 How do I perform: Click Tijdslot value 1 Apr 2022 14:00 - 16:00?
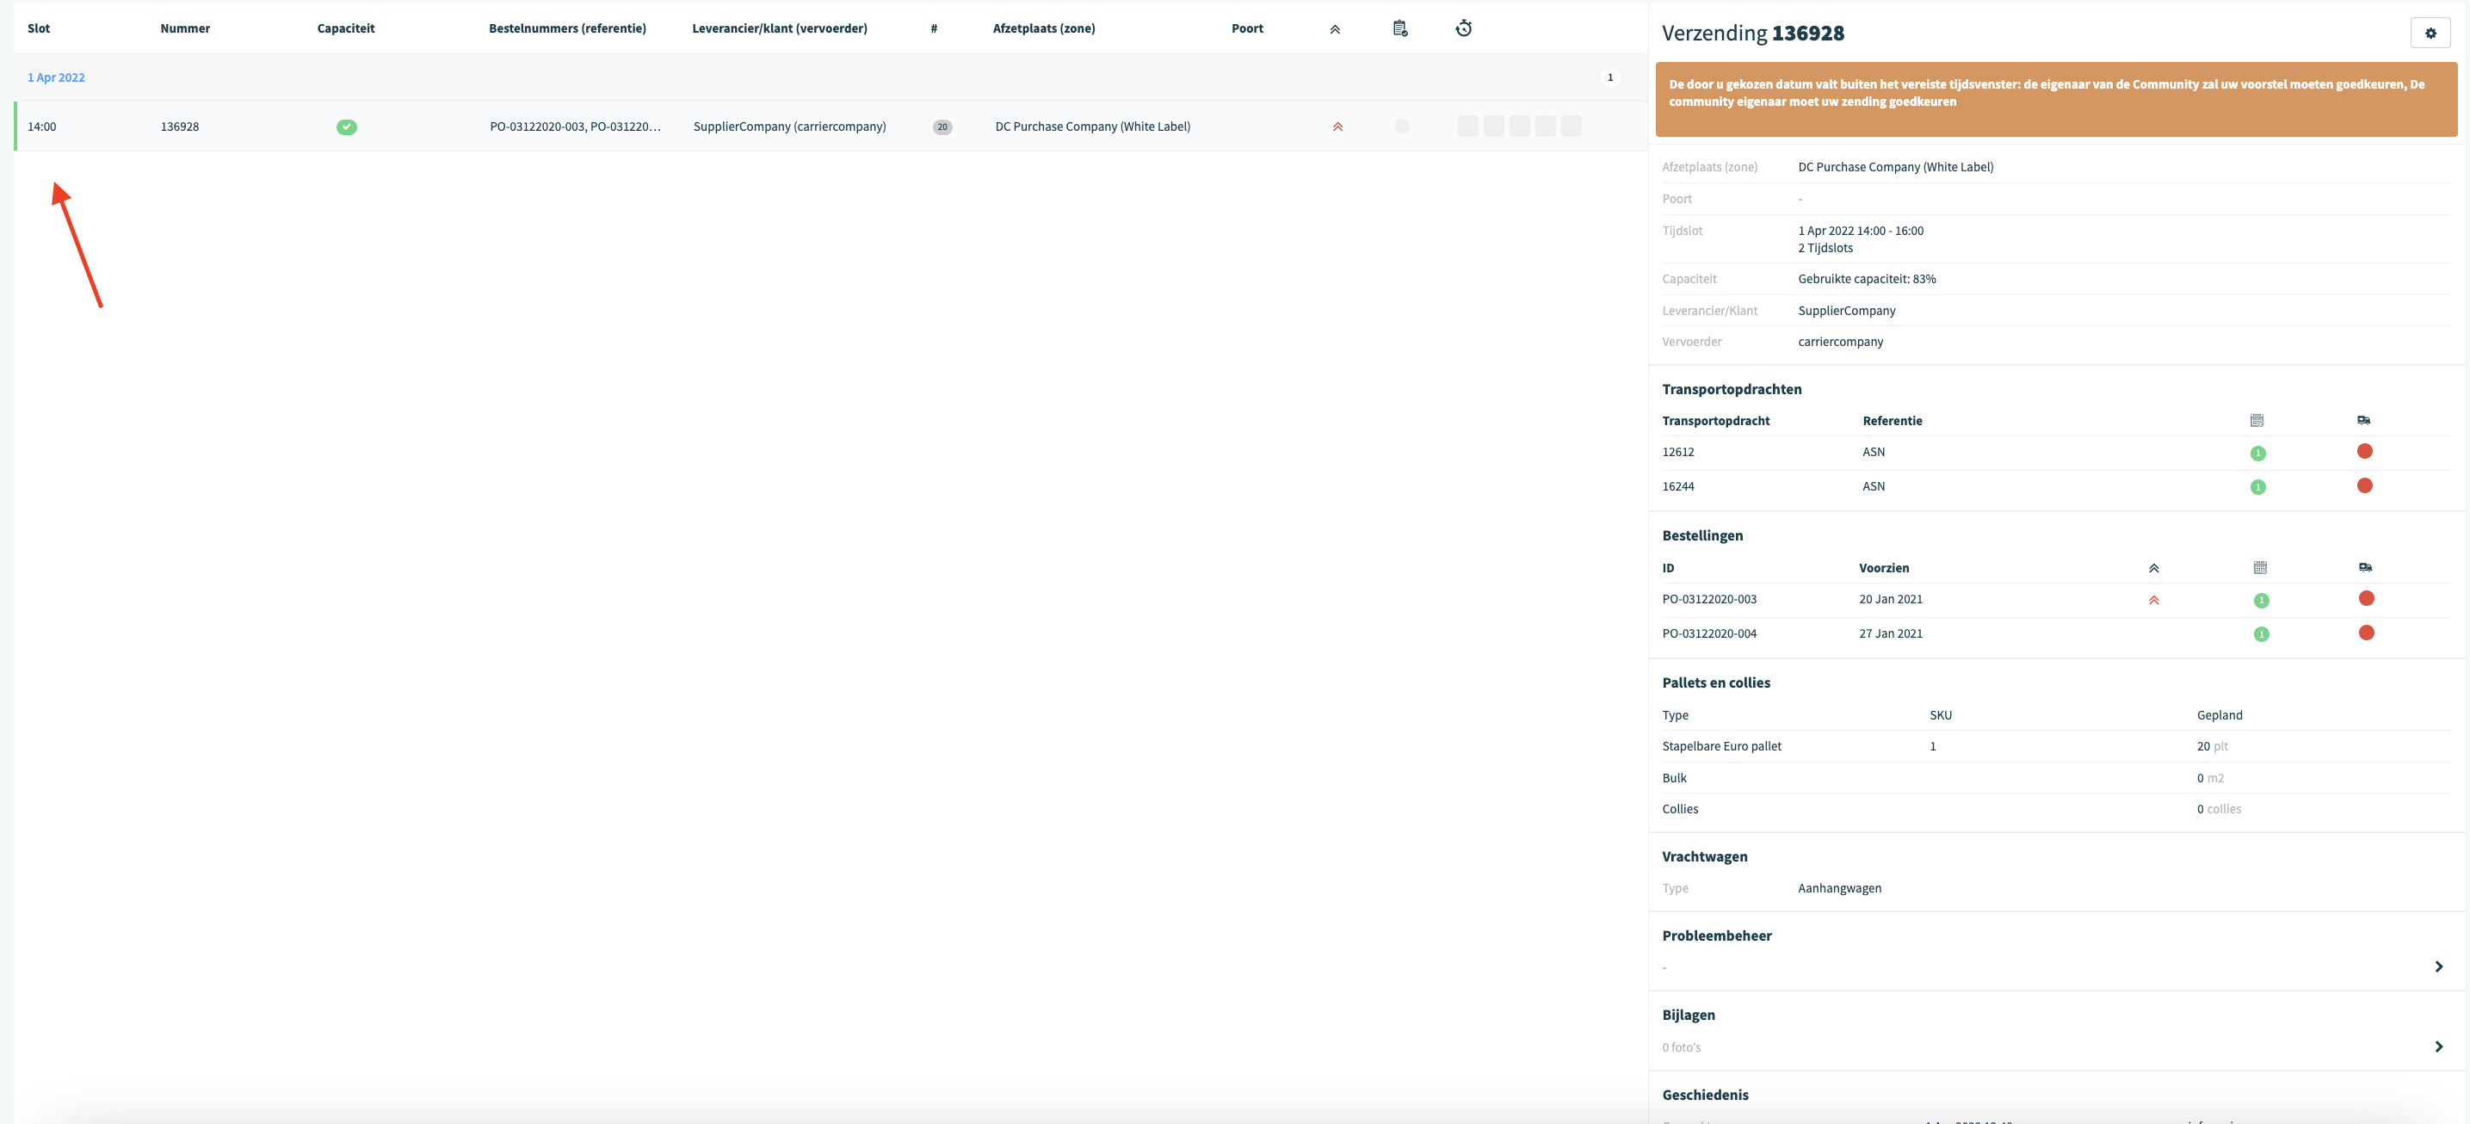click(1860, 232)
